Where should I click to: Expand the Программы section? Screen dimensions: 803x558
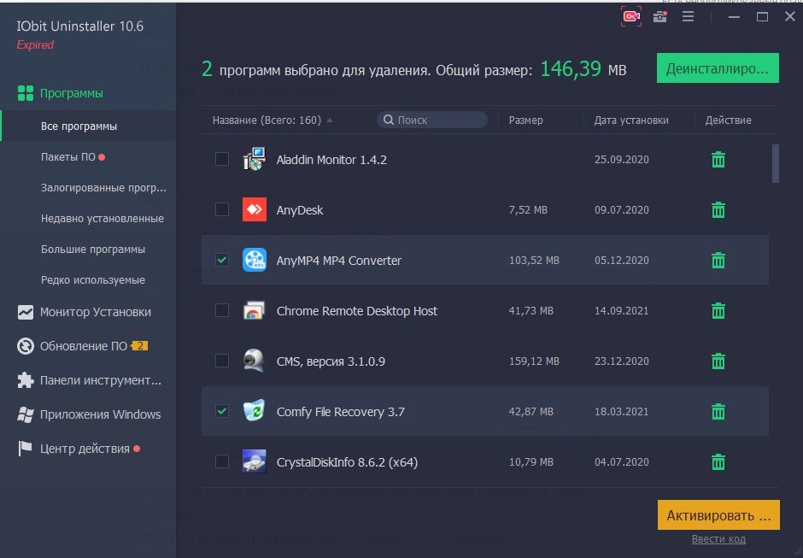71,93
